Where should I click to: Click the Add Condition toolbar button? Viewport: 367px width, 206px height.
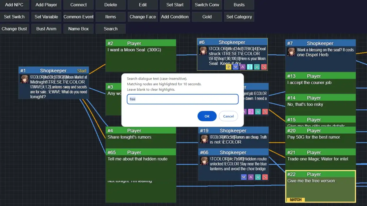pos(175,17)
